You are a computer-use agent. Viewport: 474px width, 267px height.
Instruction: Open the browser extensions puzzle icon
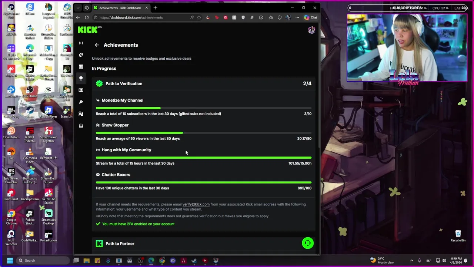coord(261,17)
